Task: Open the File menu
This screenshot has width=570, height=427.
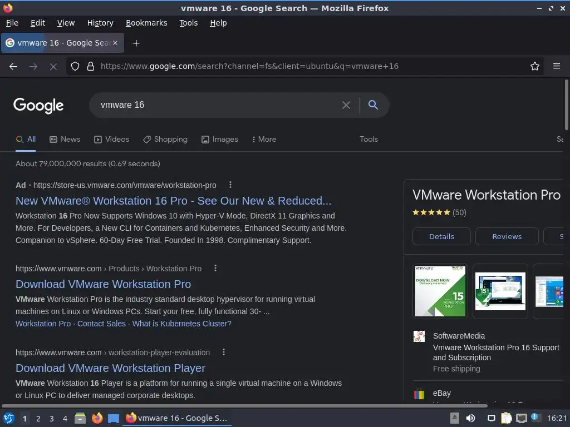Action: (12, 23)
